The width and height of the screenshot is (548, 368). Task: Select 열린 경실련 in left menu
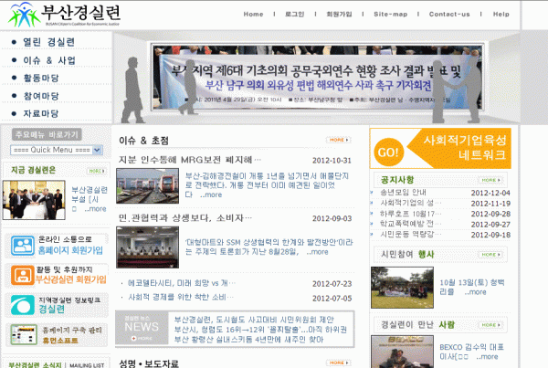(49, 42)
